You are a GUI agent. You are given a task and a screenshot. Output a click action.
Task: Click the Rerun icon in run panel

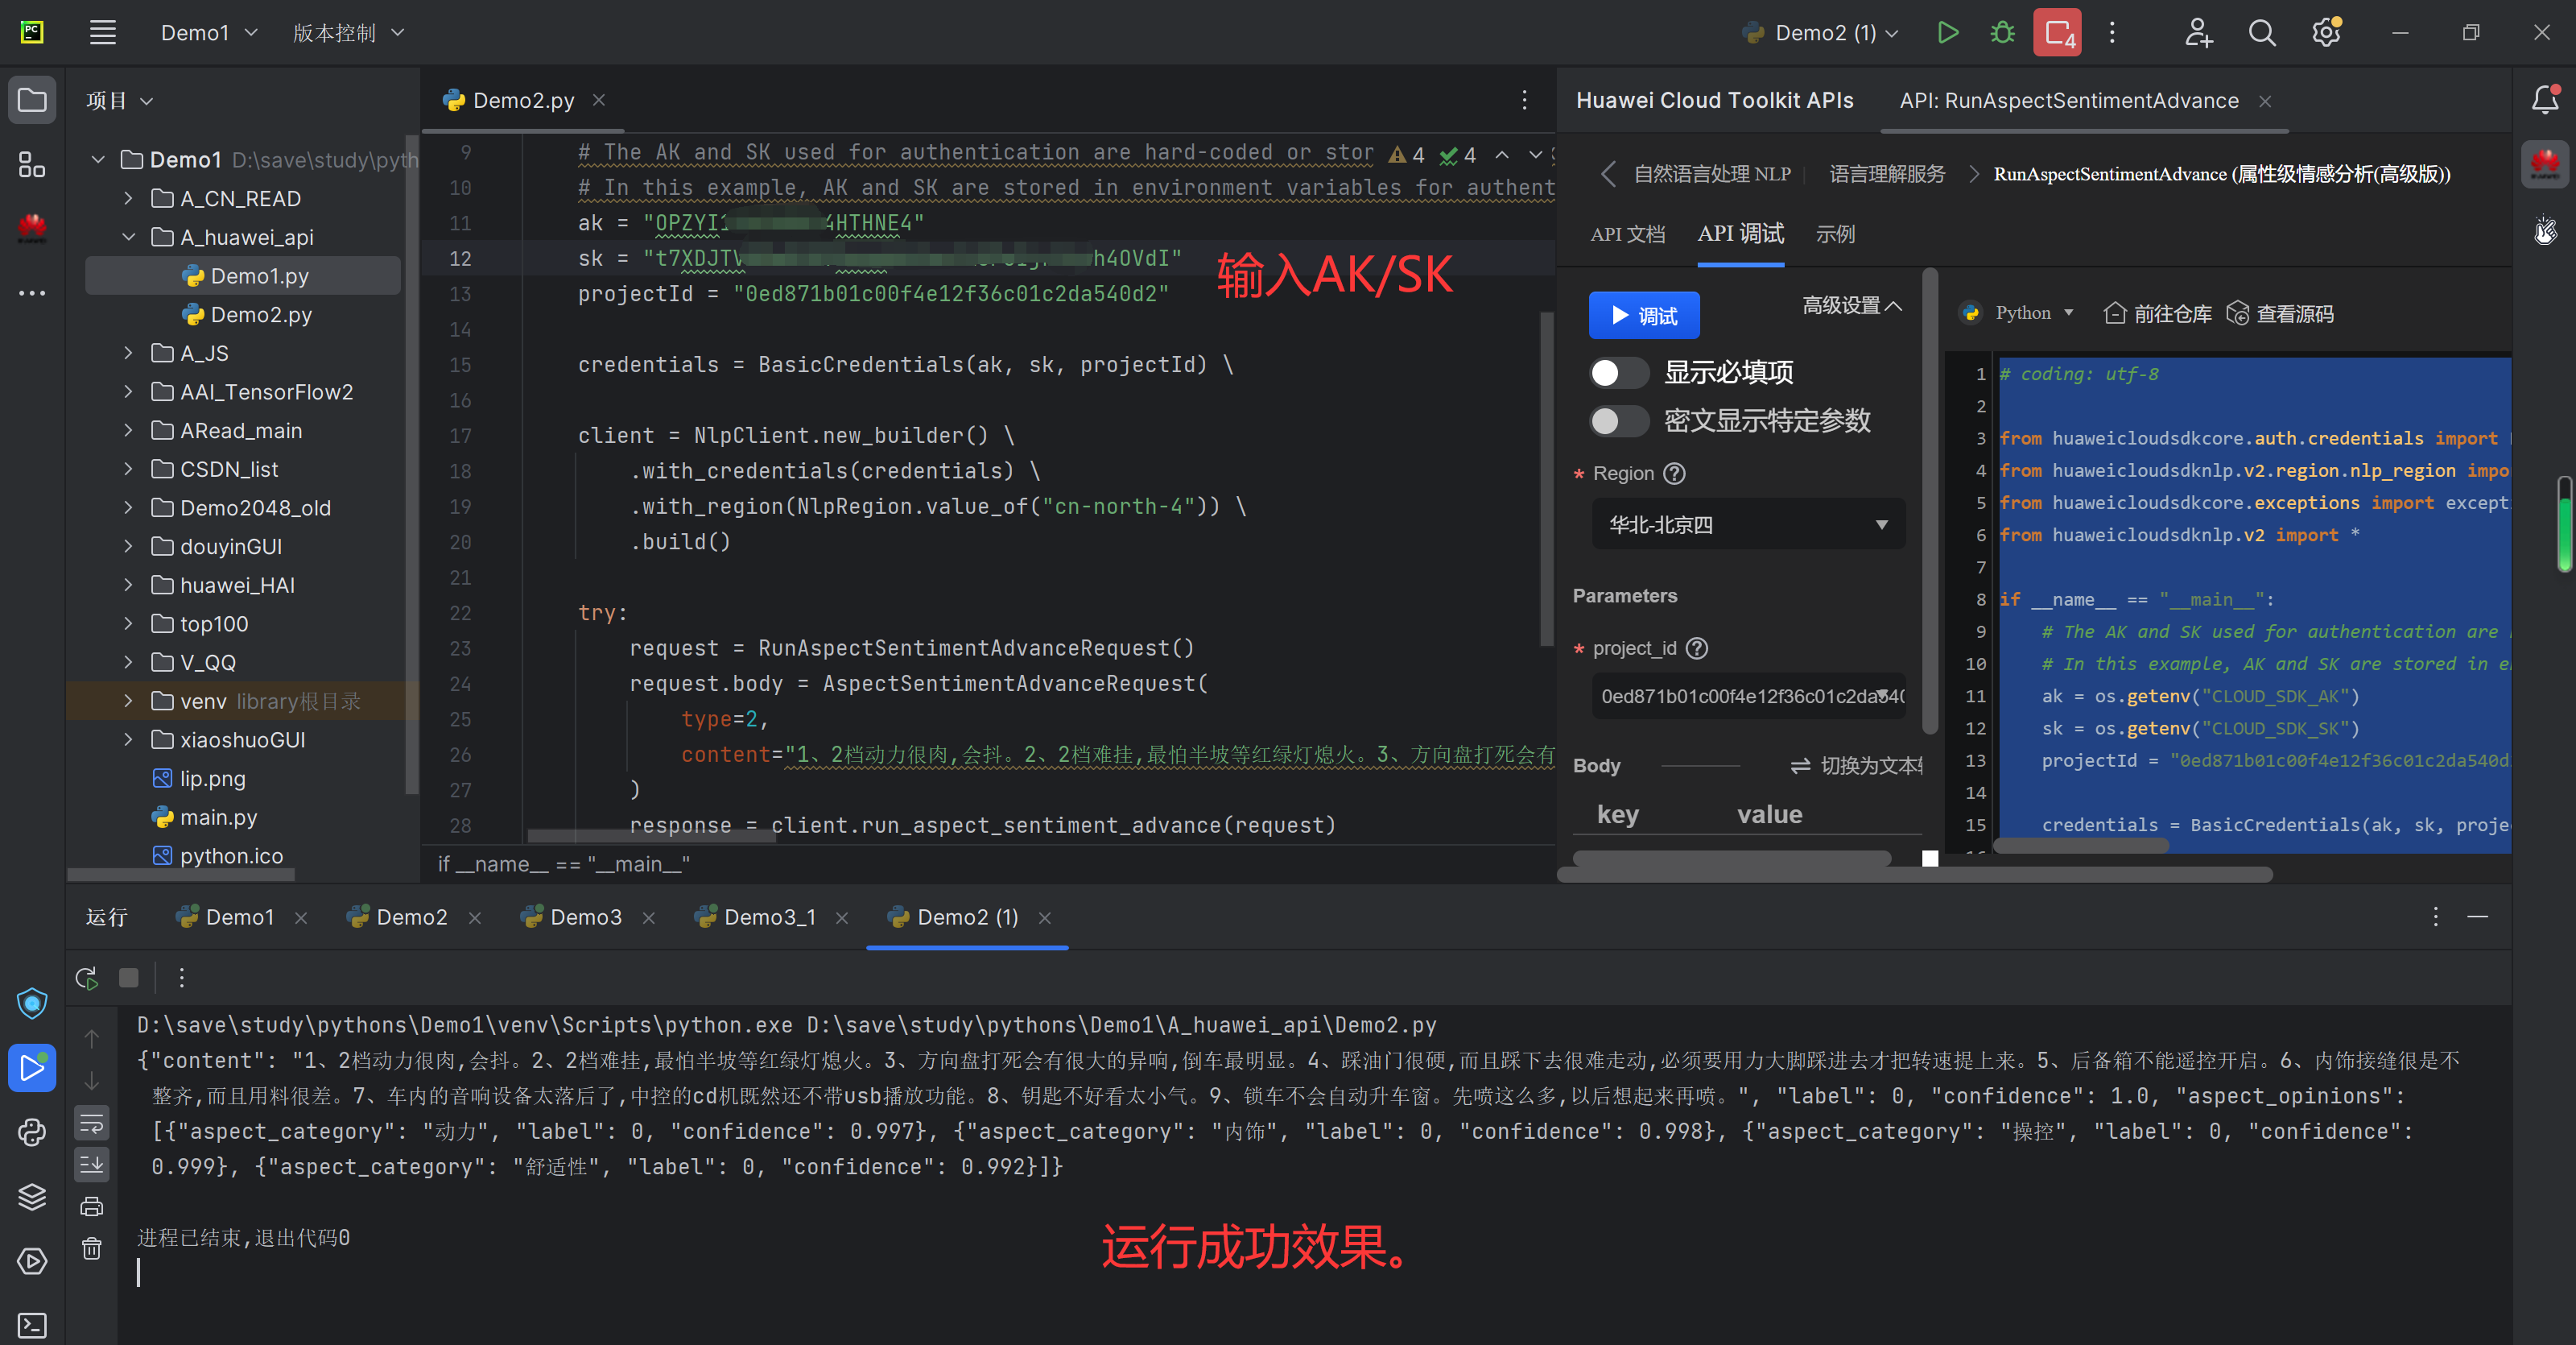(x=87, y=978)
